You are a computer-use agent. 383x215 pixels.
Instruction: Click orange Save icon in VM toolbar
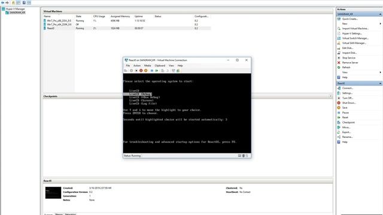146,70
